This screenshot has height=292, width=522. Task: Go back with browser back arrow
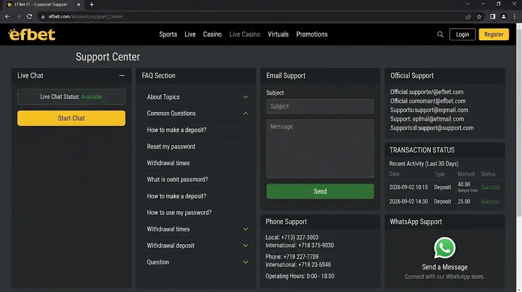click(7, 16)
